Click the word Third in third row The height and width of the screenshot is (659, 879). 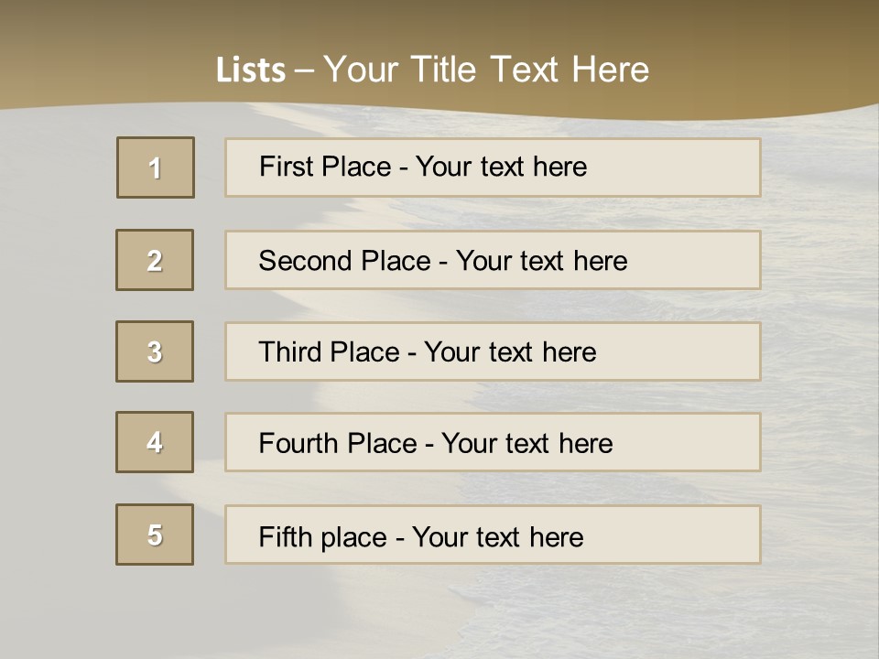(289, 351)
